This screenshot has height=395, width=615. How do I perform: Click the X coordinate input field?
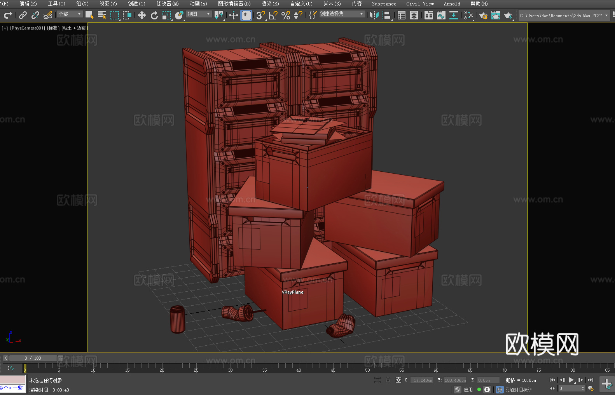coord(422,380)
